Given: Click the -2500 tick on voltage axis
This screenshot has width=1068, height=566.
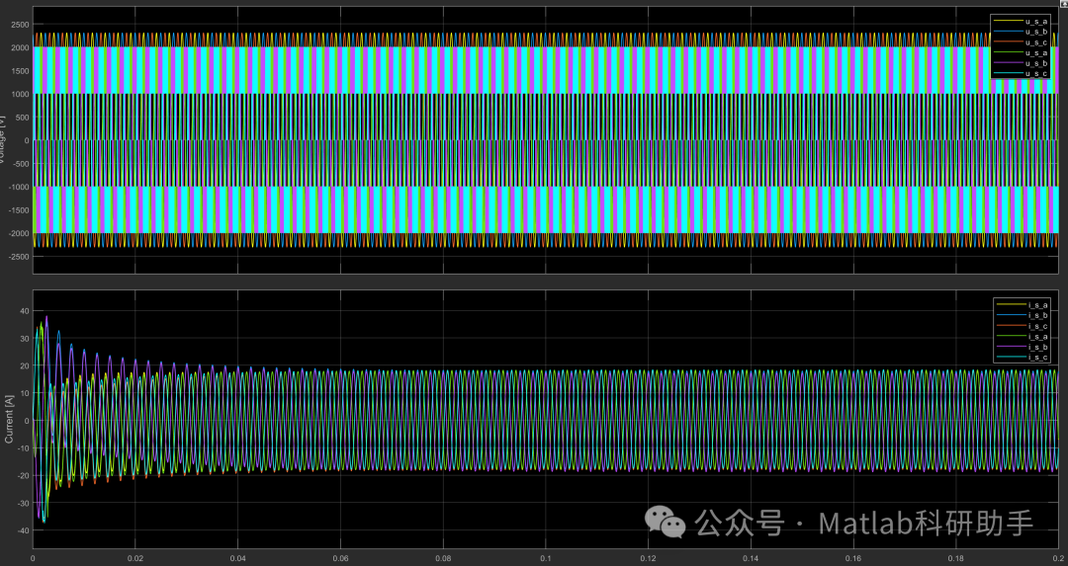Looking at the screenshot, I should tap(19, 257).
